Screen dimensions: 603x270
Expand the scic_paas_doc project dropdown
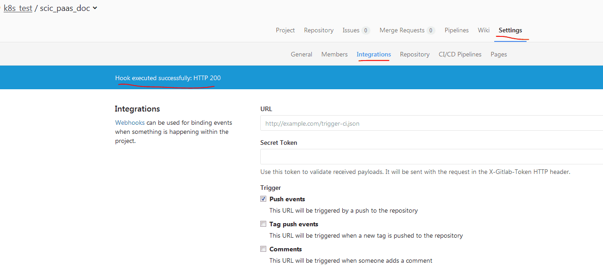tap(95, 8)
